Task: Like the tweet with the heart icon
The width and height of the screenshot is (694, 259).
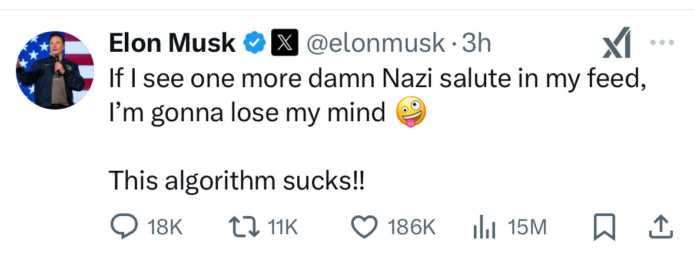Action: click(363, 227)
